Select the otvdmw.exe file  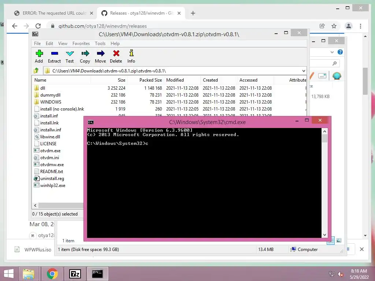pyautogui.click(x=52, y=164)
